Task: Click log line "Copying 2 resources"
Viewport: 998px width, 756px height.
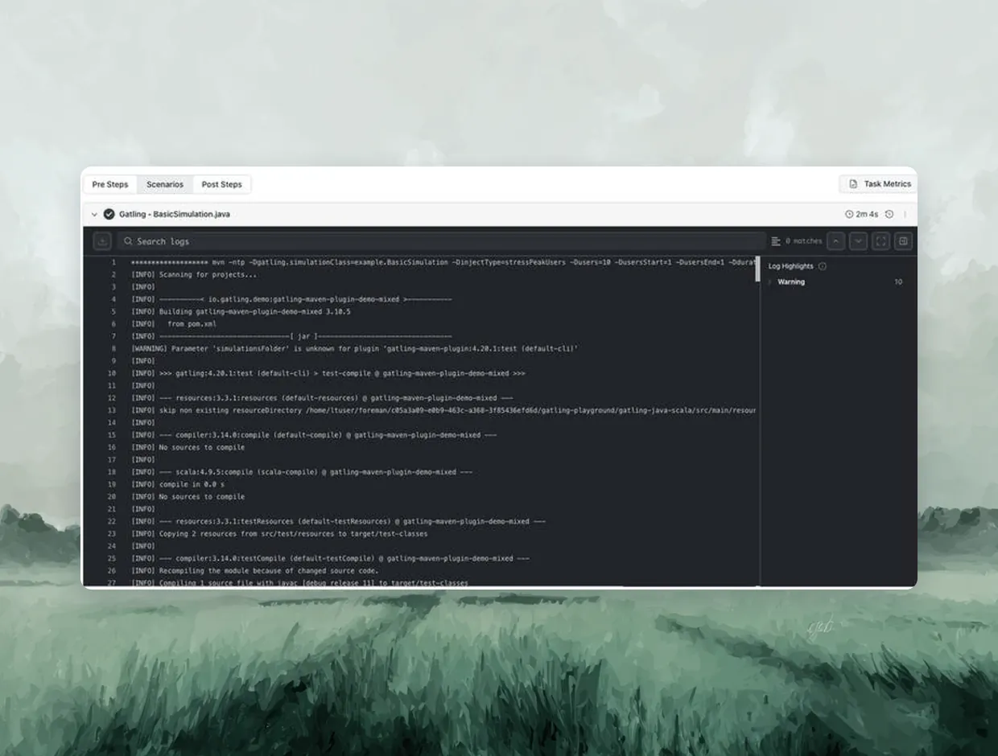Action: click(279, 534)
